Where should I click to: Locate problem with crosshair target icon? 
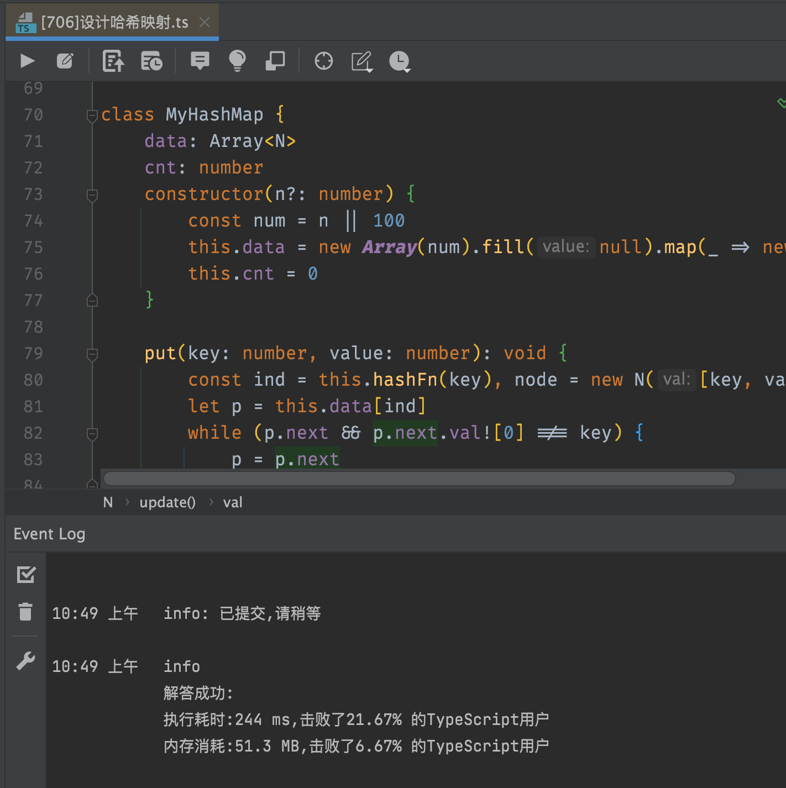pos(324,61)
